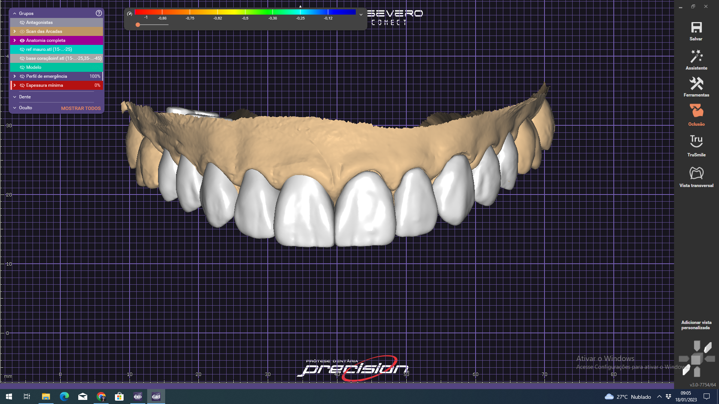The width and height of the screenshot is (719, 404).
Task: Click Adicionar vista personalizada button
Action: click(696, 325)
